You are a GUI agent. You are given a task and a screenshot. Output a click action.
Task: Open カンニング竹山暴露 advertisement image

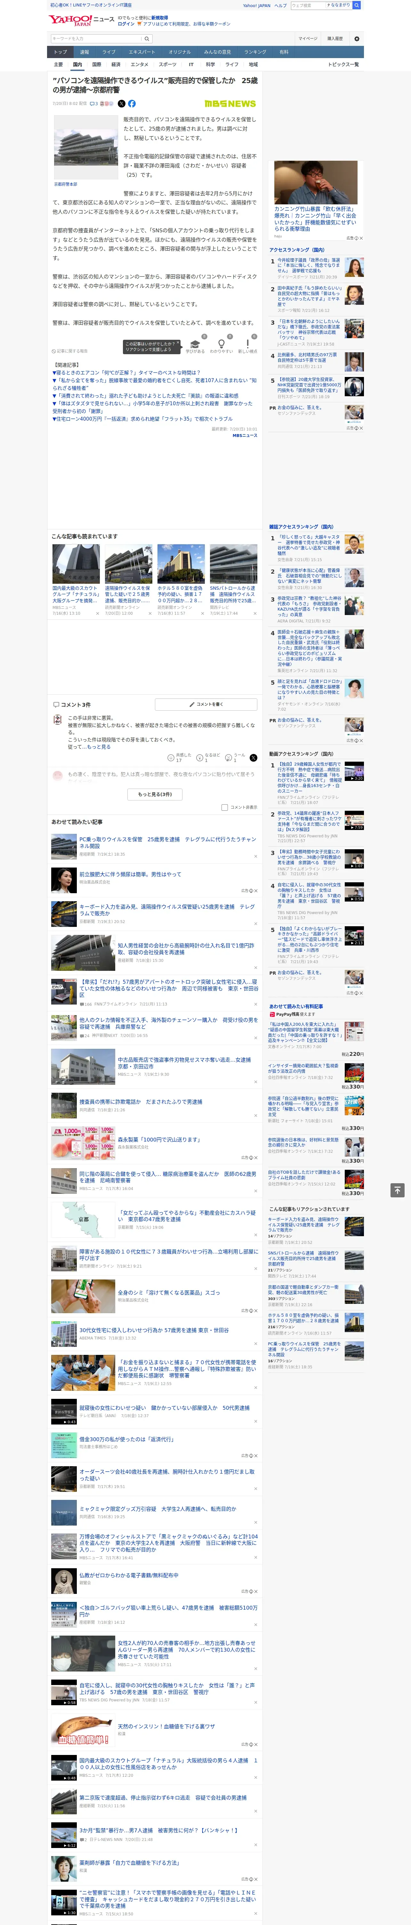(x=316, y=182)
